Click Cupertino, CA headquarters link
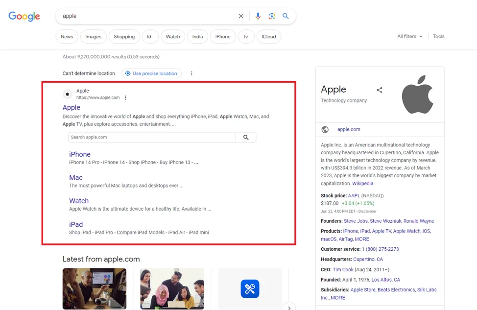Image resolution: width=477 pixels, height=310 pixels. pyautogui.click(x=368, y=259)
